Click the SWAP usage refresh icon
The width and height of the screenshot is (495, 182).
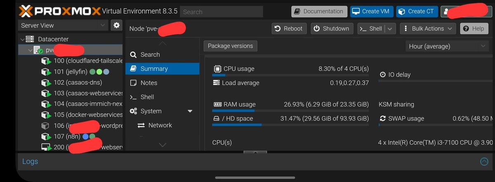[x=382, y=118]
